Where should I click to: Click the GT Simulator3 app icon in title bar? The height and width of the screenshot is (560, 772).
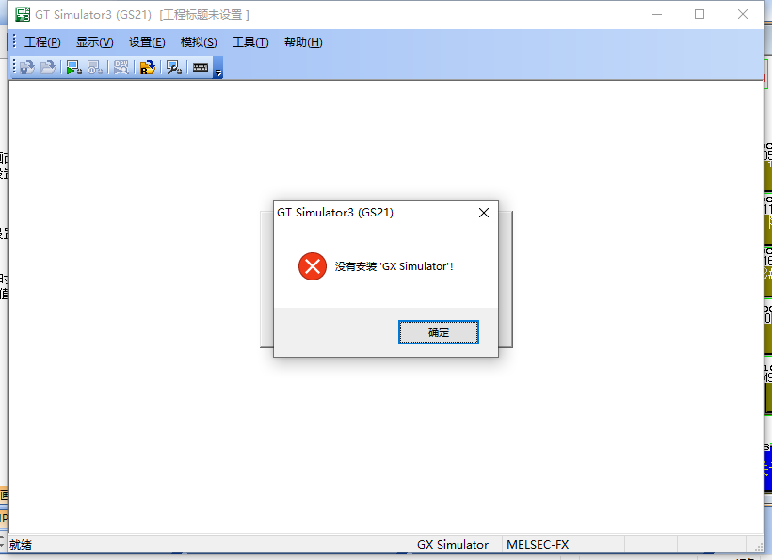pos(23,14)
